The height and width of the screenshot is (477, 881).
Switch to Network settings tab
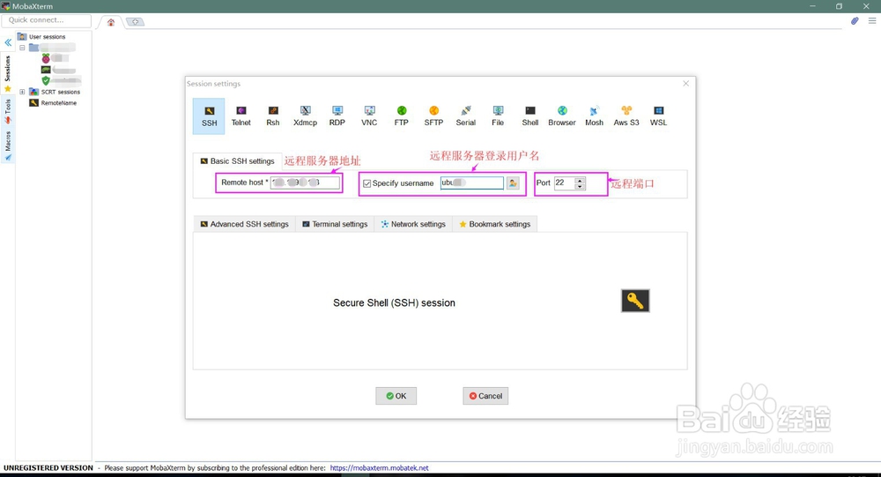point(413,224)
